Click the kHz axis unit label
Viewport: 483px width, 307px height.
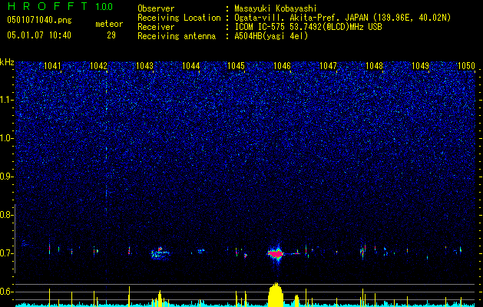click(x=7, y=62)
